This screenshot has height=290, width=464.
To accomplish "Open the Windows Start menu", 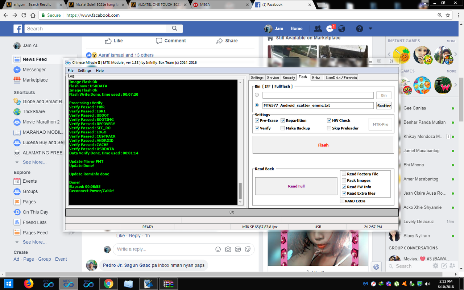I will 8,283.
